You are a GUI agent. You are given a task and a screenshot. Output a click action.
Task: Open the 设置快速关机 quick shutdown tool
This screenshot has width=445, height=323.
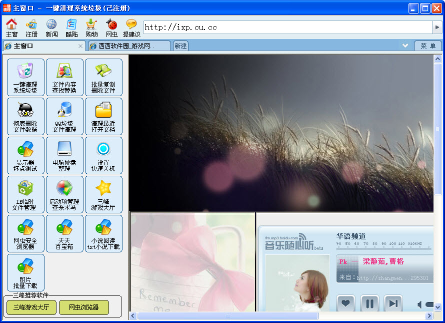pos(103,155)
